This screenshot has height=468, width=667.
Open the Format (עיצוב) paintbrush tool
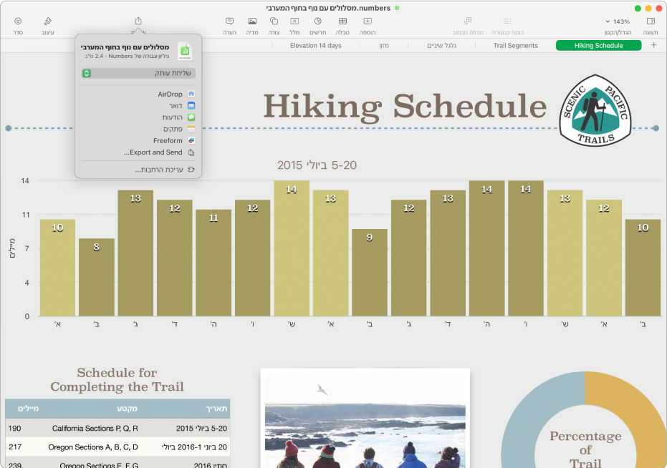point(47,21)
